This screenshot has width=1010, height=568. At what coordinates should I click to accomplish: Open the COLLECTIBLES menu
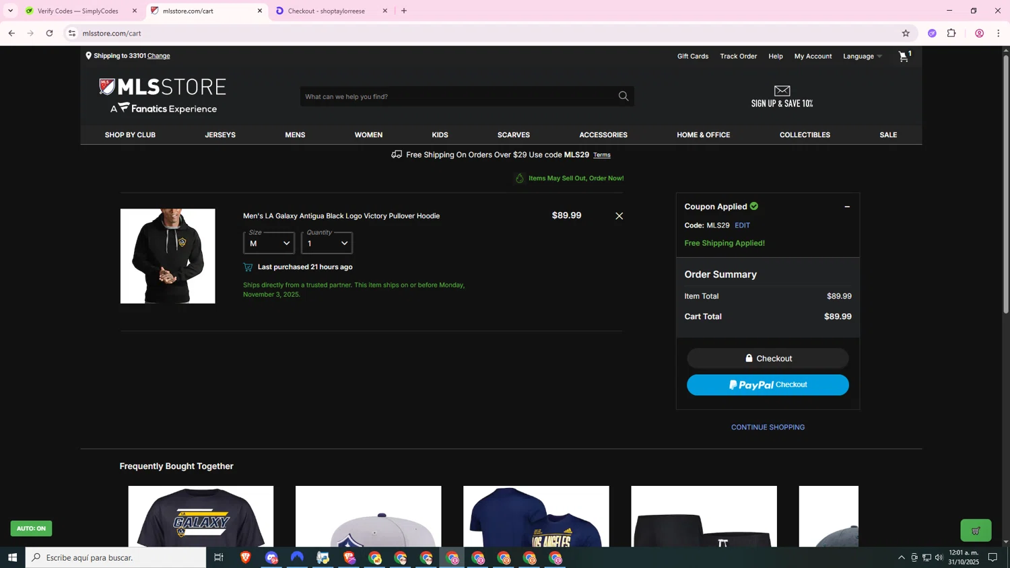tap(805, 135)
